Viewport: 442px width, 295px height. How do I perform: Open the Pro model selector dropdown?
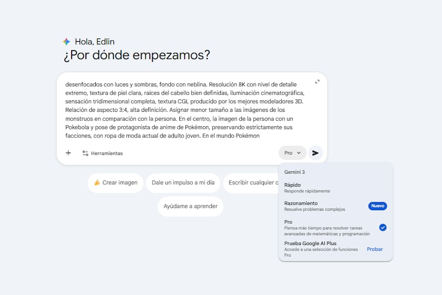tap(292, 153)
